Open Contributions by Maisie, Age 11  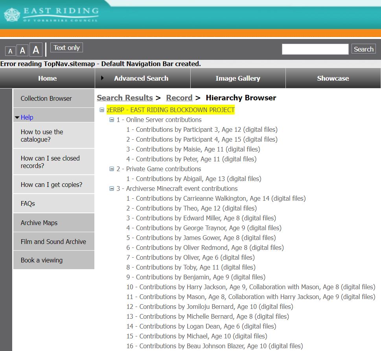tap(193, 149)
